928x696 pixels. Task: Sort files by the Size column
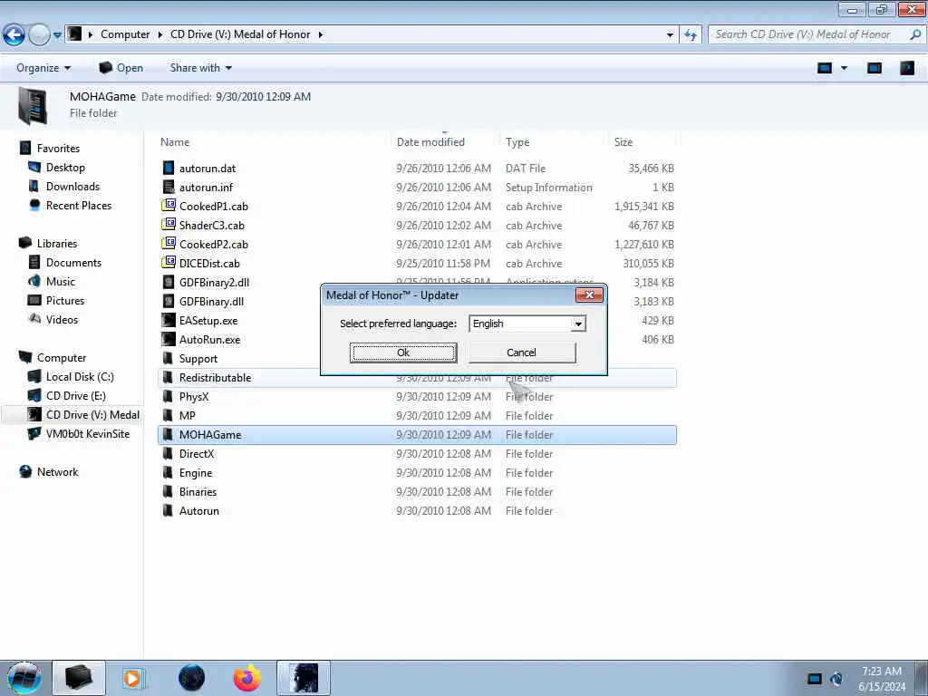(x=623, y=142)
